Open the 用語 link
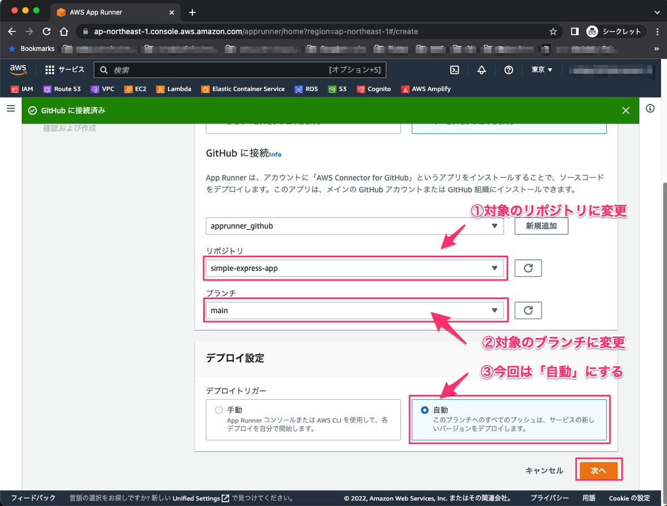The width and height of the screenshot is (667, 506). pos(589,498)
